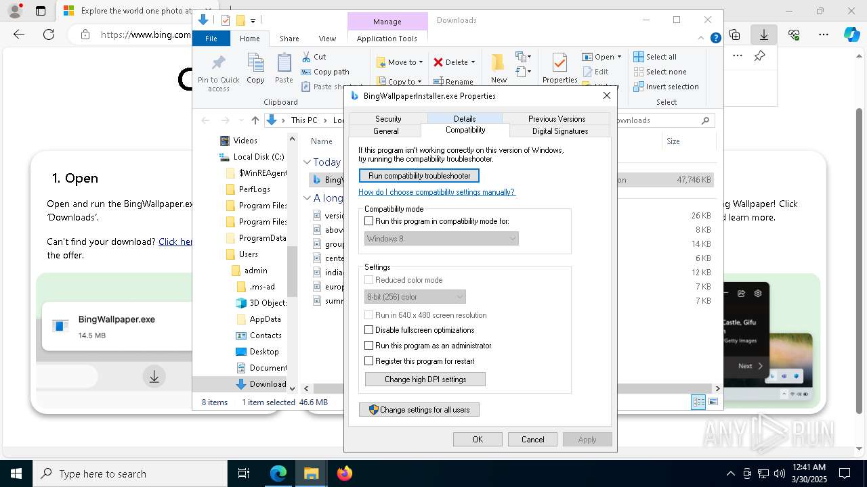Click Run compatibility troubleshooter button
This screenshot has height=487, width=867.
click(x=419, y=176)
